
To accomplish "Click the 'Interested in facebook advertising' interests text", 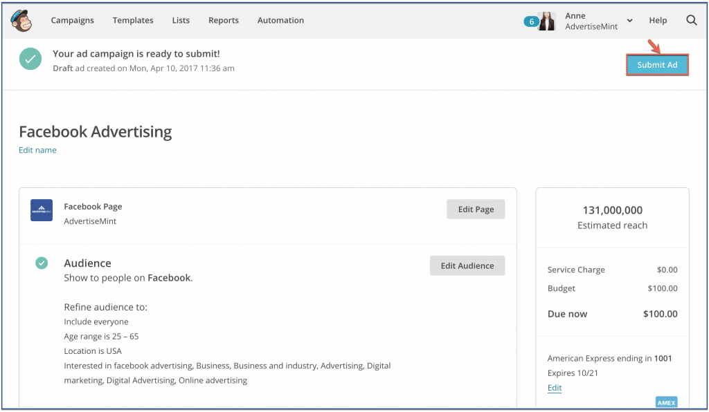I will pyautogui.click(x=227, y=373).
